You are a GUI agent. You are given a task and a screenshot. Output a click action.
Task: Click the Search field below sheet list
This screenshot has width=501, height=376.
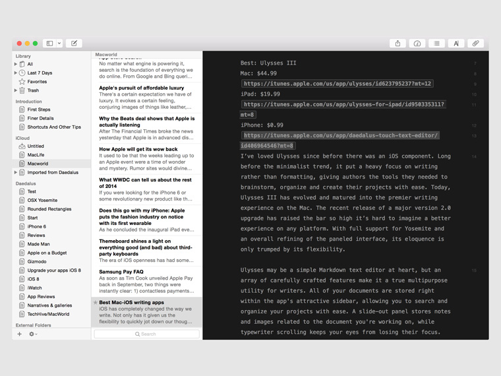(x=146, y=334)
